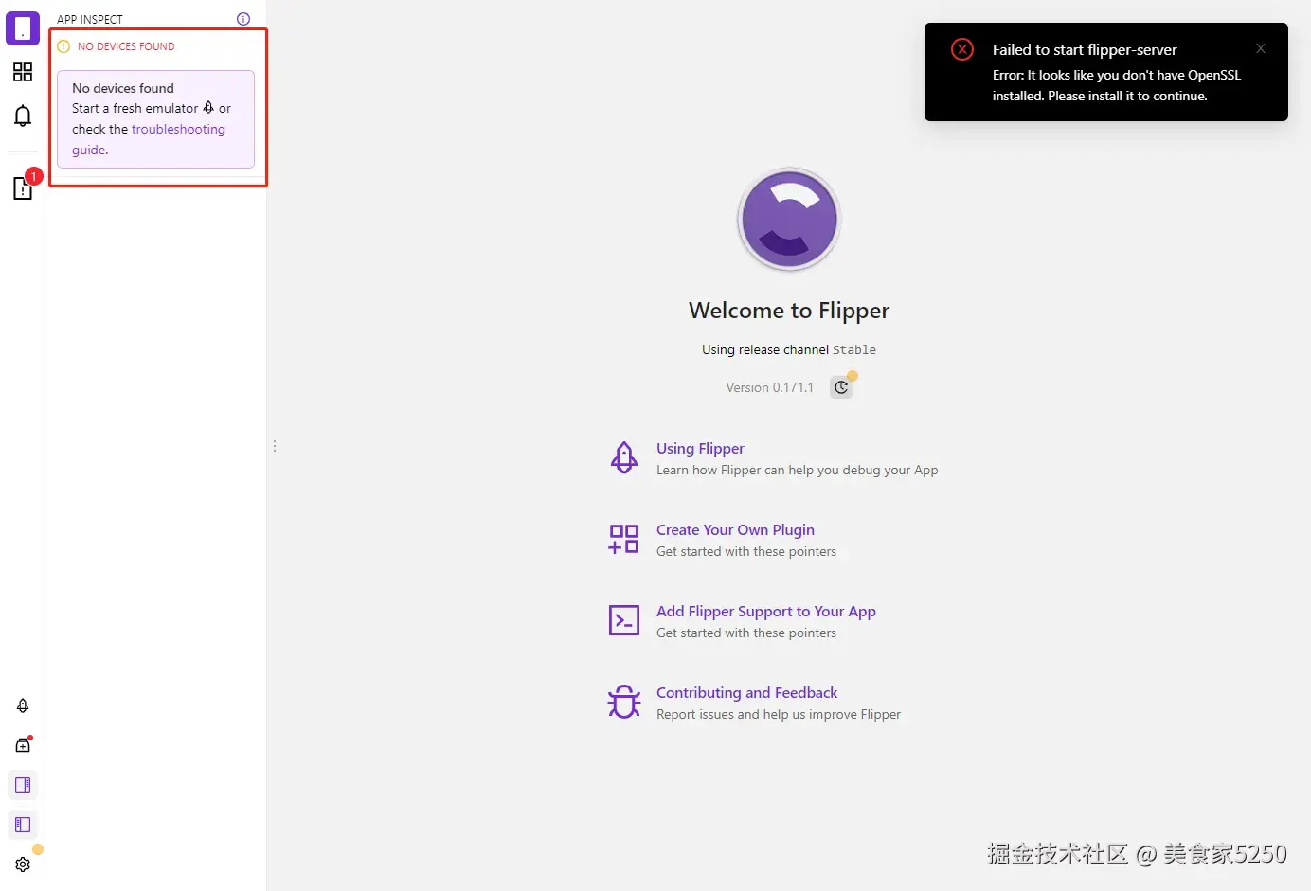Screen dimensions: 1311x891
Task: Open Add Flipper Support to Your App
Action: 766,612
